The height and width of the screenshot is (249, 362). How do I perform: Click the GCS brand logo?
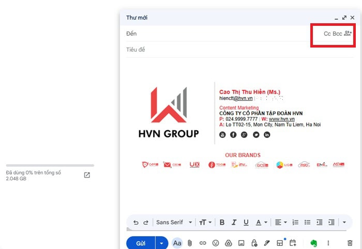262,165
